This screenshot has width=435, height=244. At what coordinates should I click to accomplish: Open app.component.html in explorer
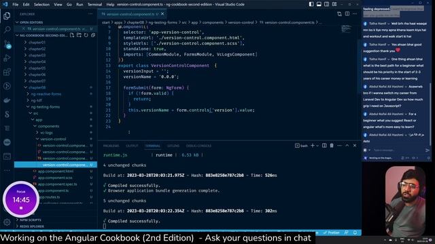(x=56, y=171)
